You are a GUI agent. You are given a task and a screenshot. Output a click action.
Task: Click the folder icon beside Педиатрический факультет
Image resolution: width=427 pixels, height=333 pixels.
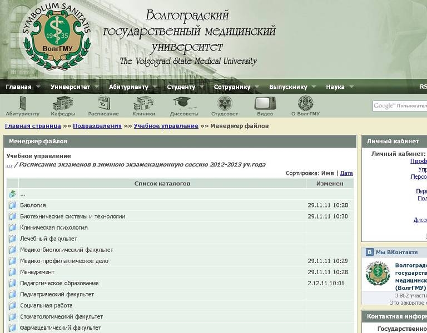[x=12, y=294]
